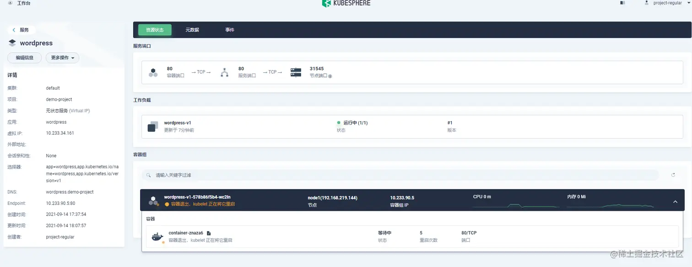
Task: Click the pod warning status icon
Action: 167,204
